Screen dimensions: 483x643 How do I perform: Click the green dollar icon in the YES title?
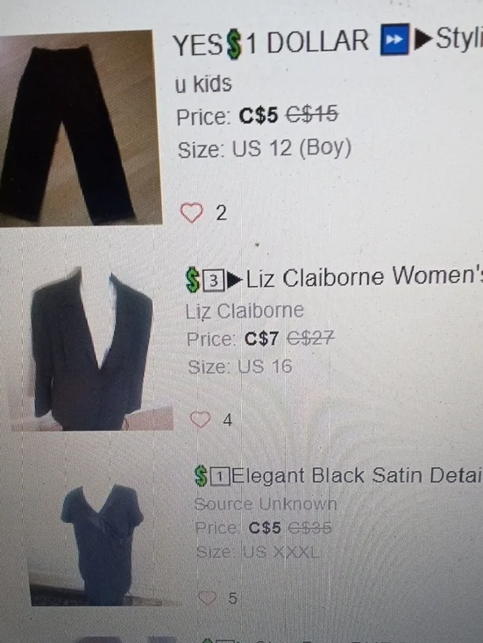[x=233, y=44]
